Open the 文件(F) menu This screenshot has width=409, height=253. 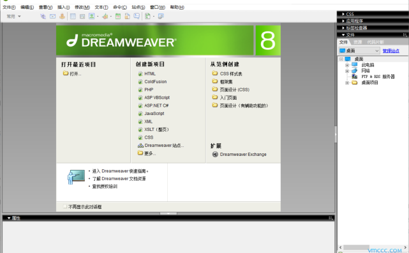9,7
